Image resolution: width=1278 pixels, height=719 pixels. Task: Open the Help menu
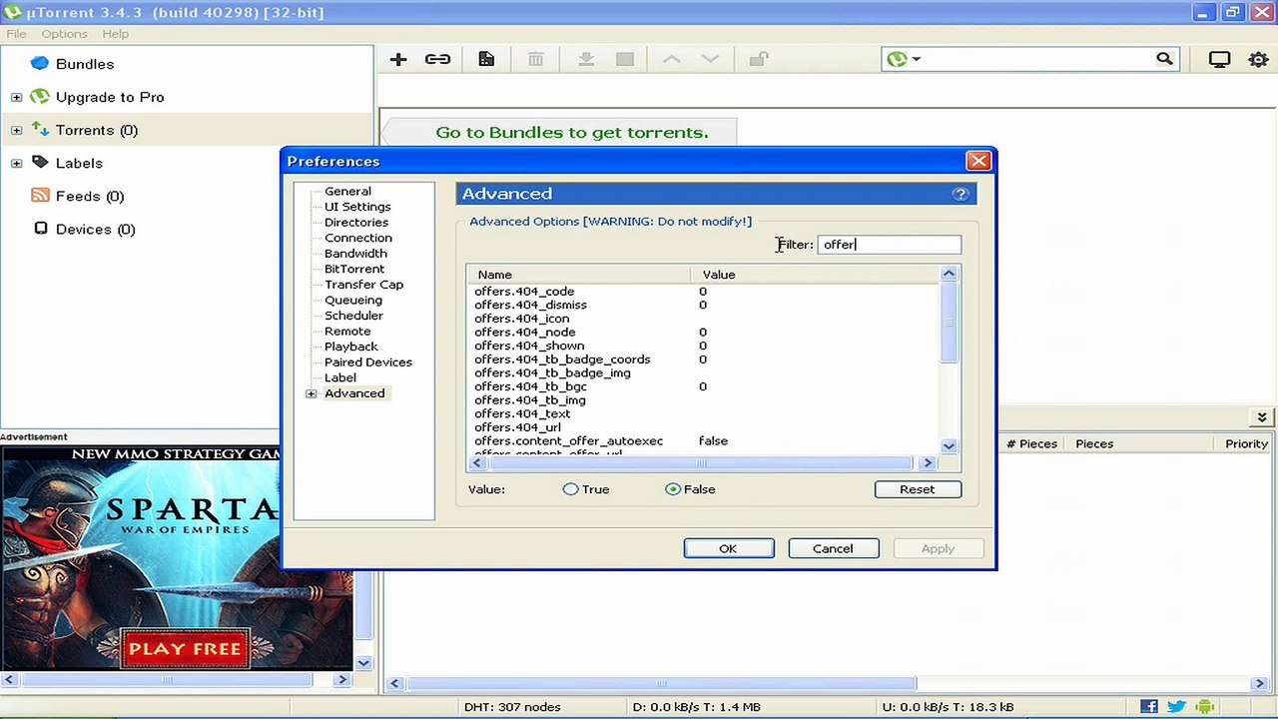click(115, 34)
